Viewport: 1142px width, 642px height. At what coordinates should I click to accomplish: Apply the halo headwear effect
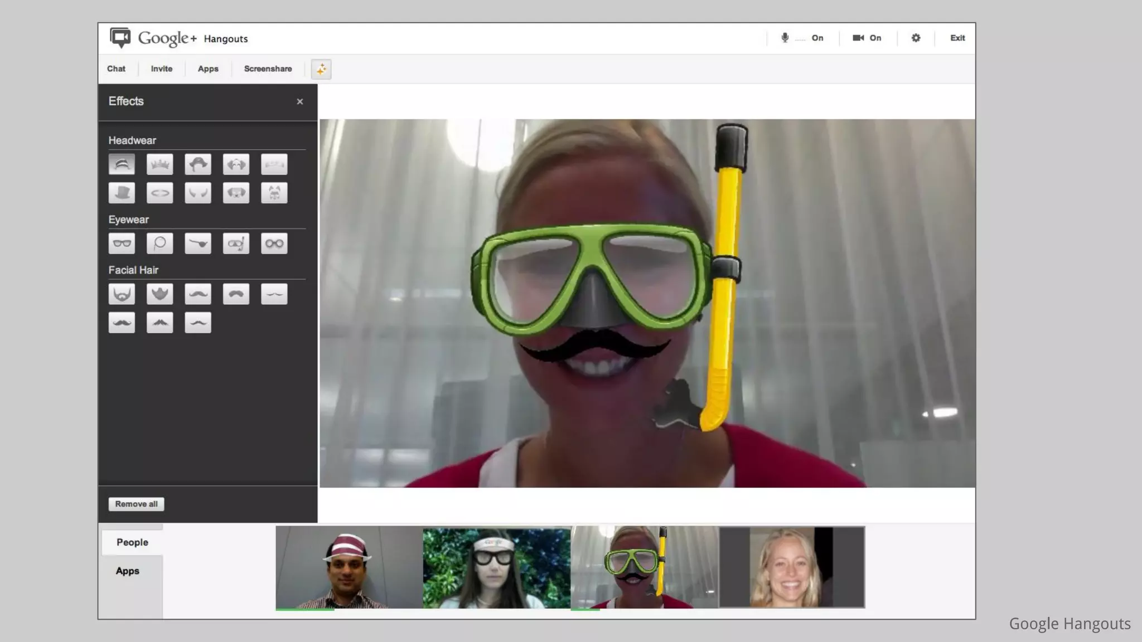point(160,193)
